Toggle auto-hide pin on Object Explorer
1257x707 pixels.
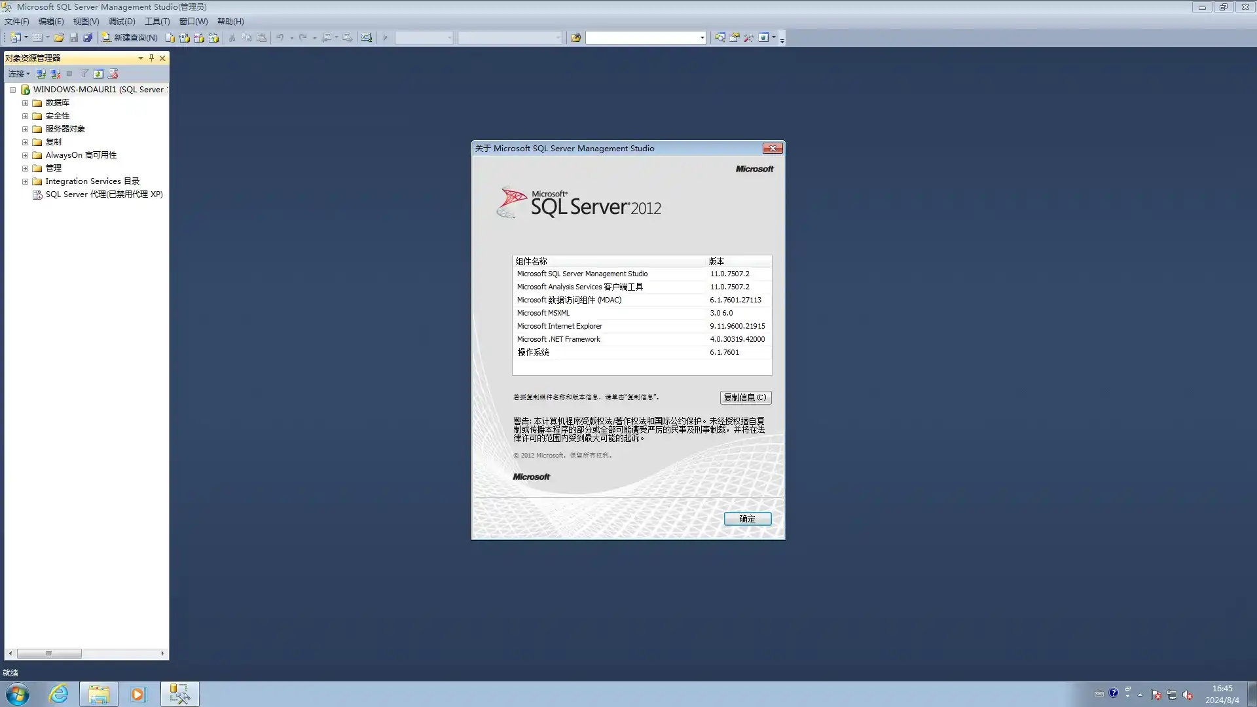click(151, 58)
